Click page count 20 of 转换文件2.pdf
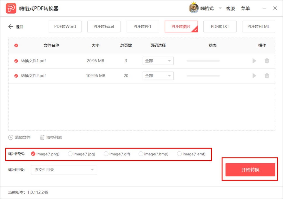Viewport: 283px width, 199px height. click(126, 76)
